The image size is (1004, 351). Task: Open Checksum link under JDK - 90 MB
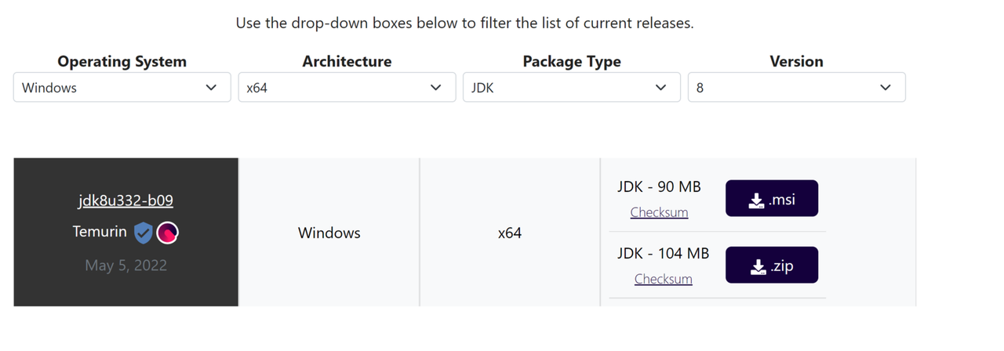point(659,212)
